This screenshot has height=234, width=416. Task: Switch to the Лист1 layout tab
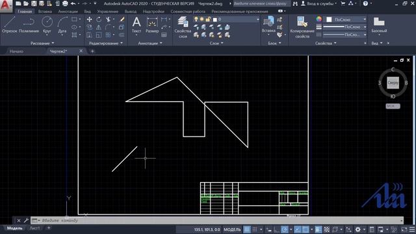(34, 228)
